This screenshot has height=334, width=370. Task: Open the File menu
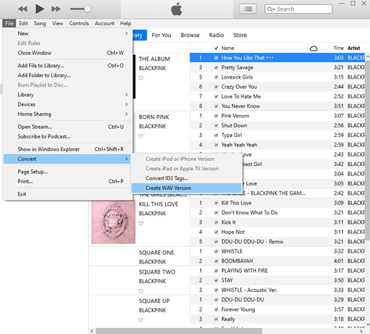click(9, 24)
